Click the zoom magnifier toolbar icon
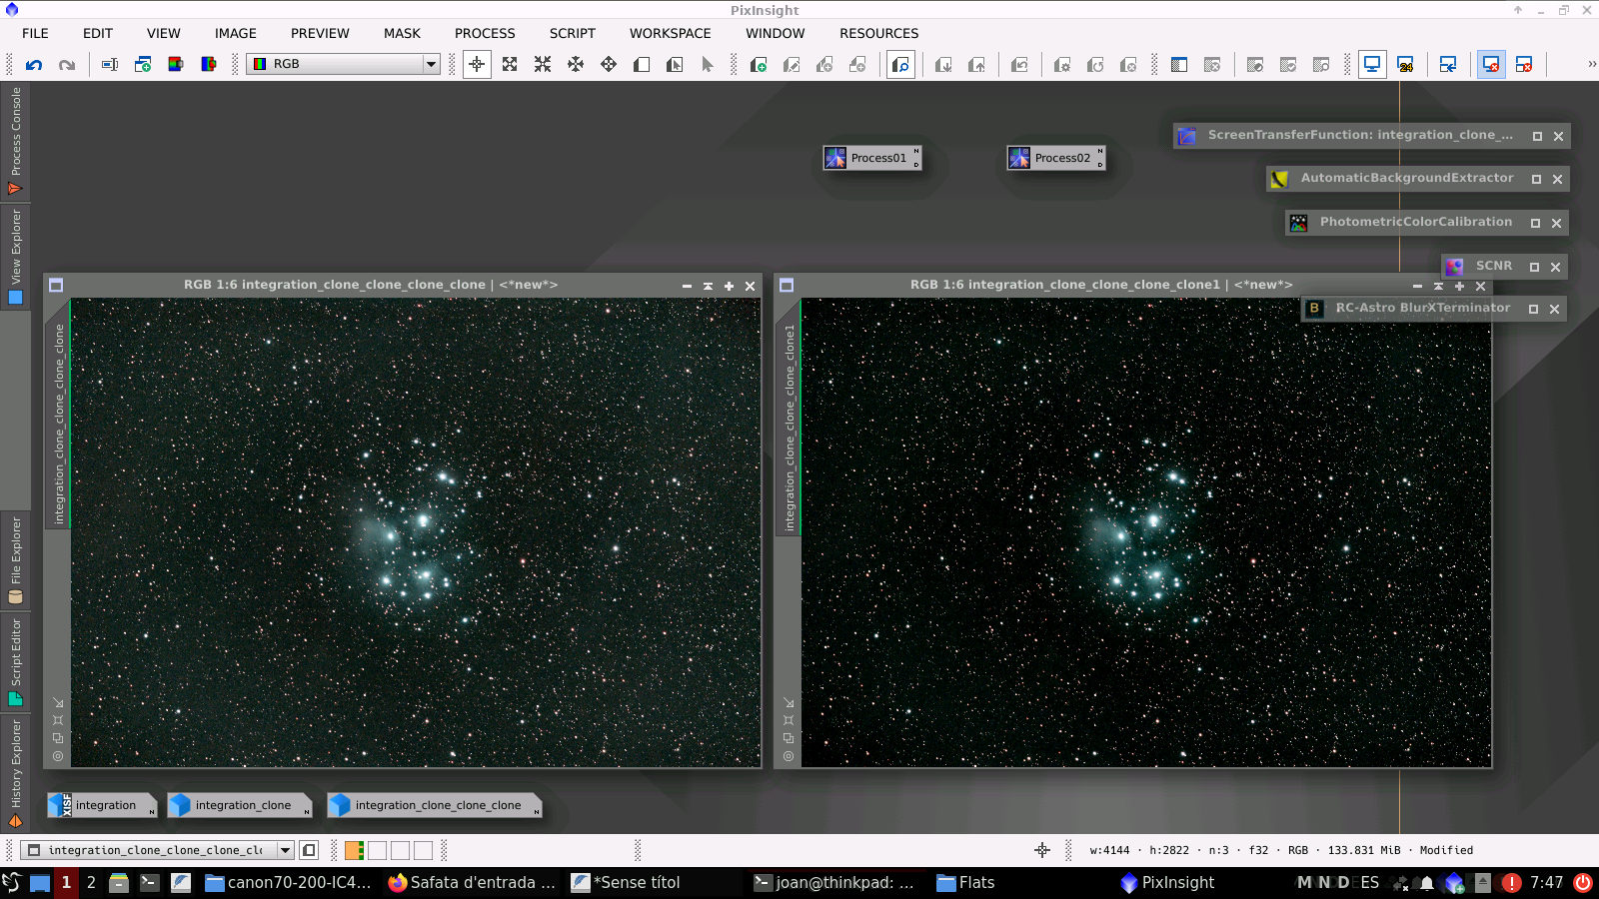The width and height of the screenshot is (1599, 899). [899, 64]
